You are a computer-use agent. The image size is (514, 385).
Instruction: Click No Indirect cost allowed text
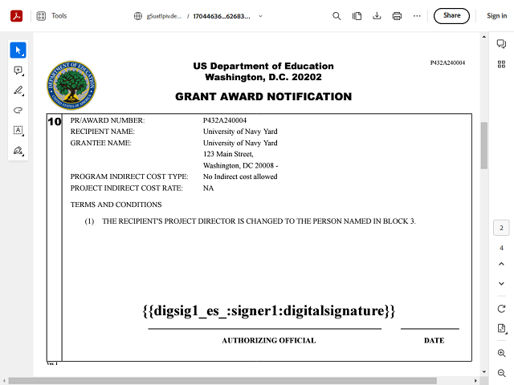(x=240, y=176)
